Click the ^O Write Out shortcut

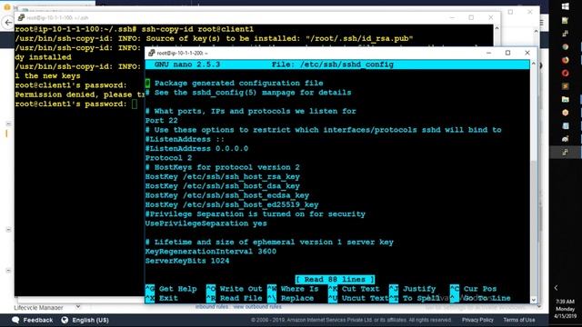coord(235,289)
